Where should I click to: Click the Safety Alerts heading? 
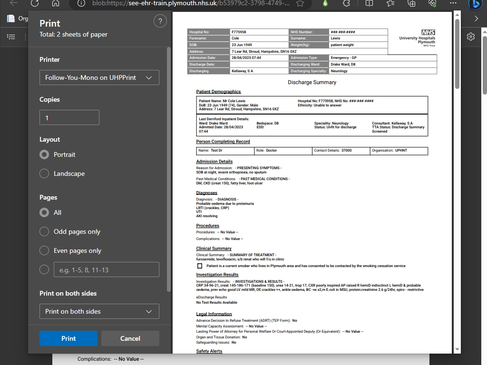point(209,351)
